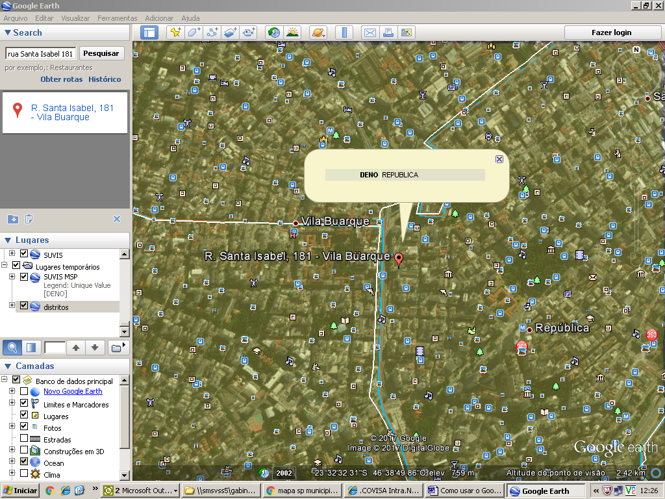
Task: Open the Histórico link
Action: [105, 79]
